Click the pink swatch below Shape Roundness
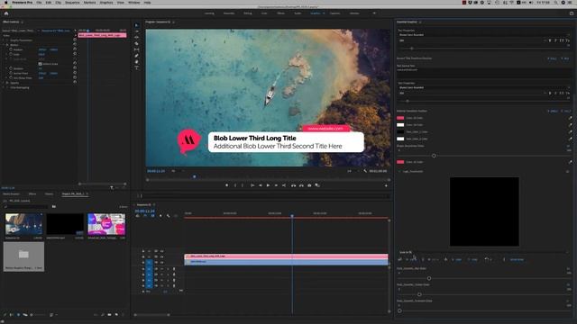Screen dimensions: 577x324 pos(400,162)
